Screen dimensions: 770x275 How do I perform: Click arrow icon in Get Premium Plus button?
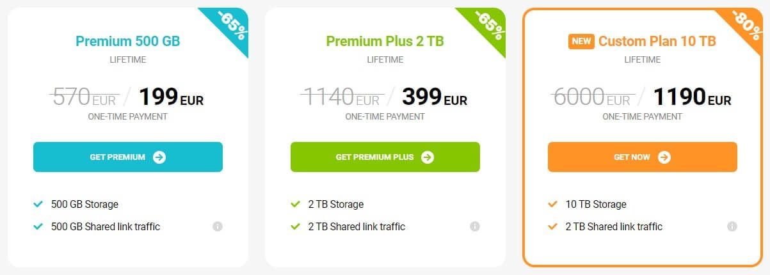click(x=428, y=157)
